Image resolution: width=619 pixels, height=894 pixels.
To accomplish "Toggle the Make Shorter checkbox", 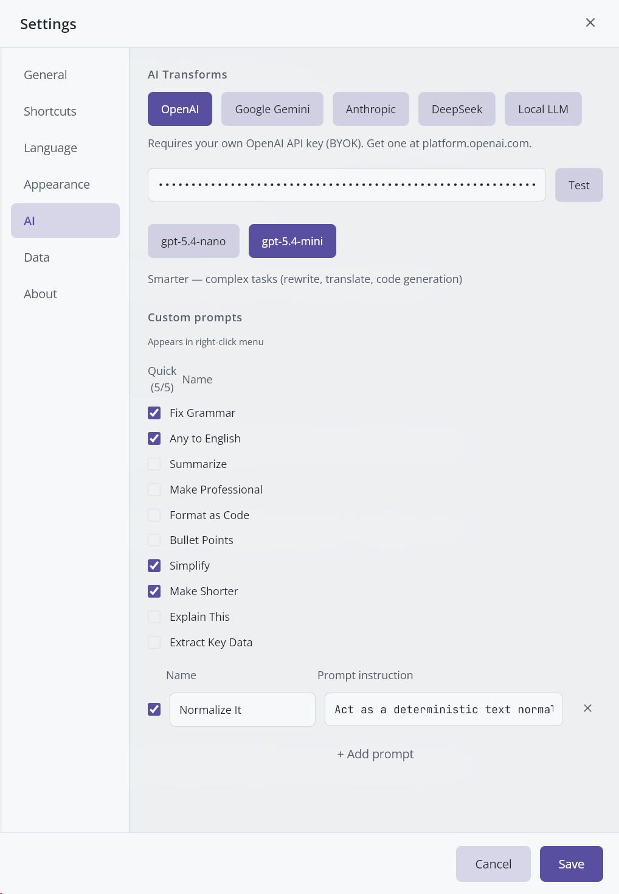I will [154, 591].
